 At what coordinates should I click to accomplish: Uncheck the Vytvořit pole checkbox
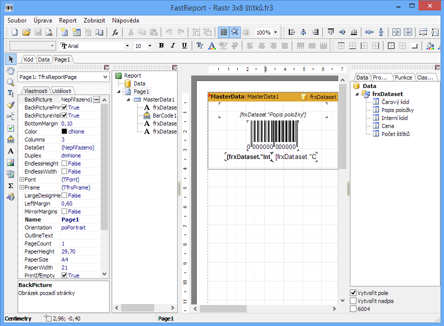click(x=353, y=293)
